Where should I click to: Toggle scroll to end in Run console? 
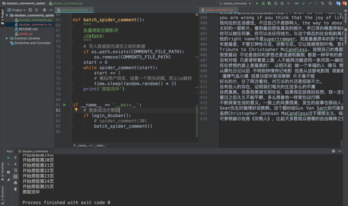(15, 176)
